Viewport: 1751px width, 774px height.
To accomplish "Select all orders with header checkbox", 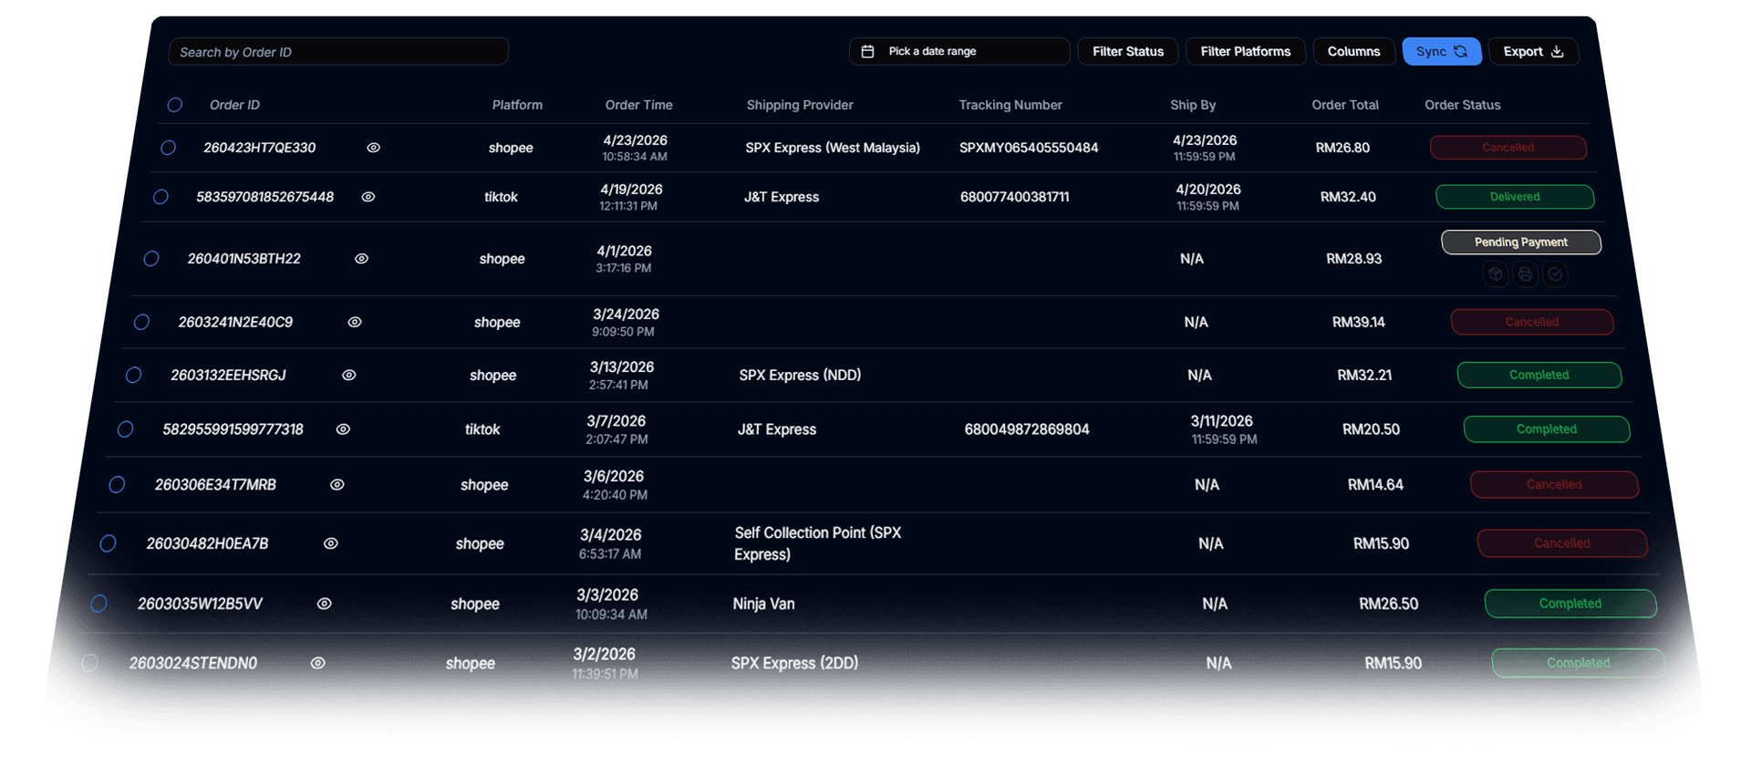I will coord(174,105).
